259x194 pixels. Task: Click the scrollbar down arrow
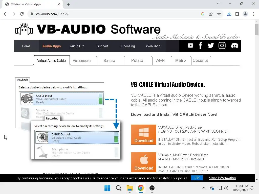[x=257, y=180]
